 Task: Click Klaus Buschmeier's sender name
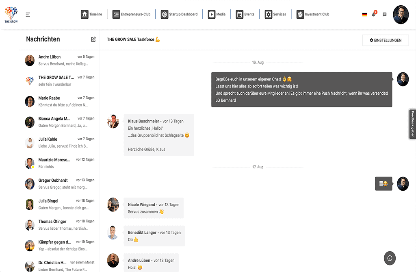[143, 121]
